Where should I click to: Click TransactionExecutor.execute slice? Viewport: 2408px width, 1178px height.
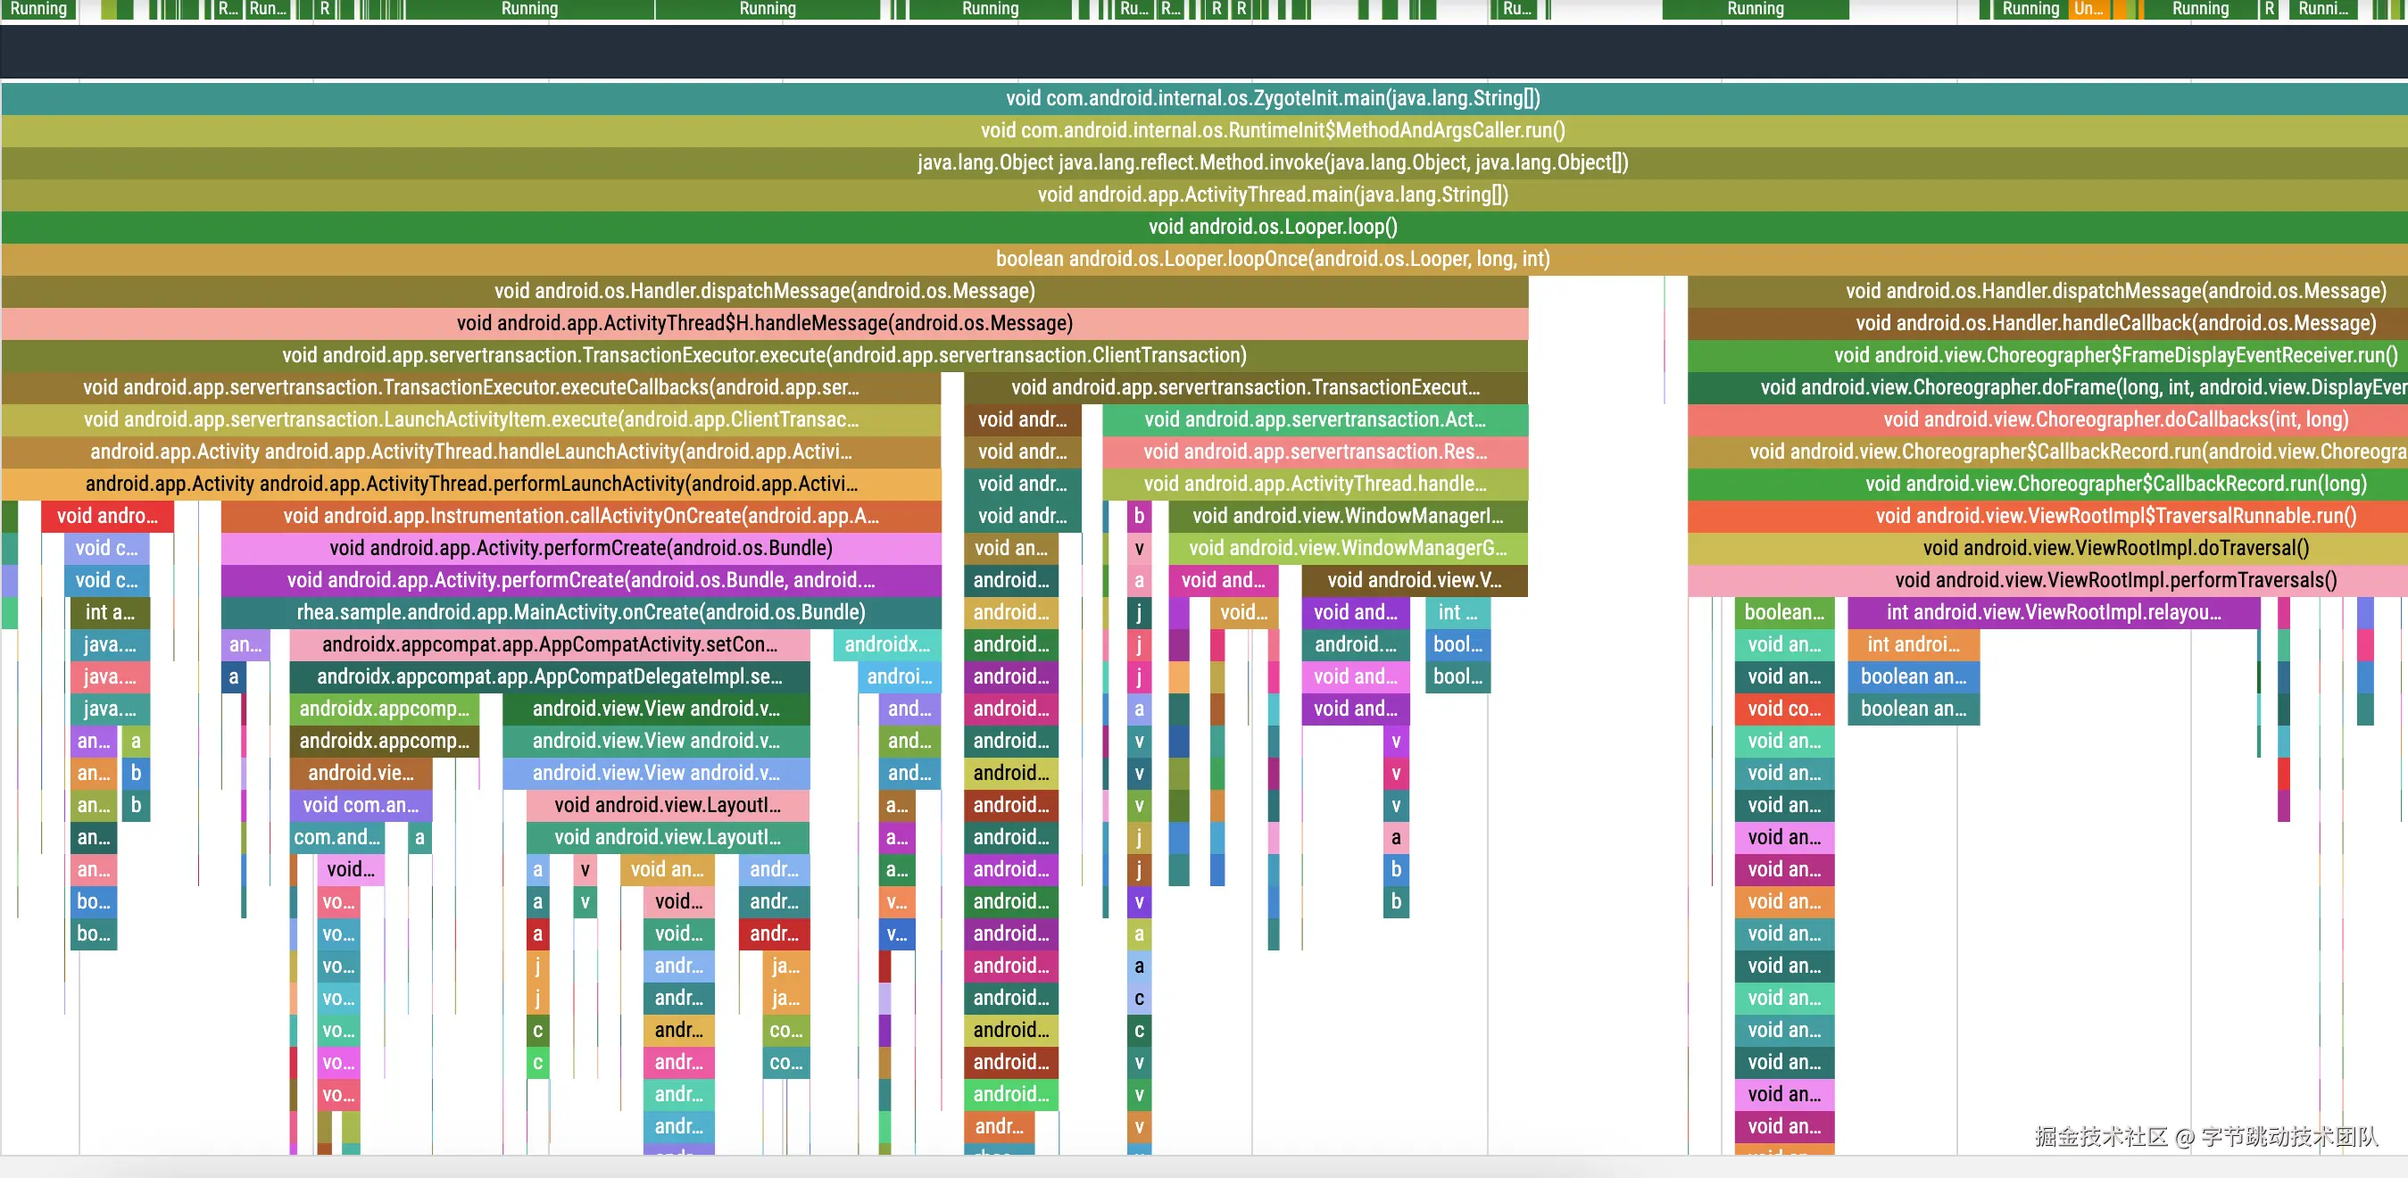pos(764,355)
